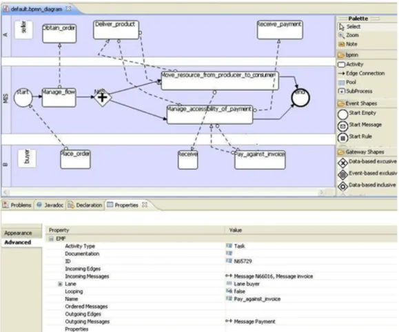Edit the Name value Pay_against_invoice

point(257,299)
